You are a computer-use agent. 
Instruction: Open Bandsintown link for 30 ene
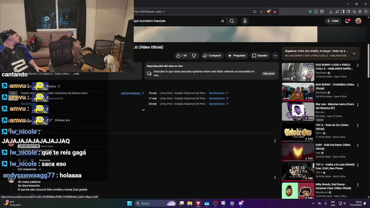click(x=219, y=104)
